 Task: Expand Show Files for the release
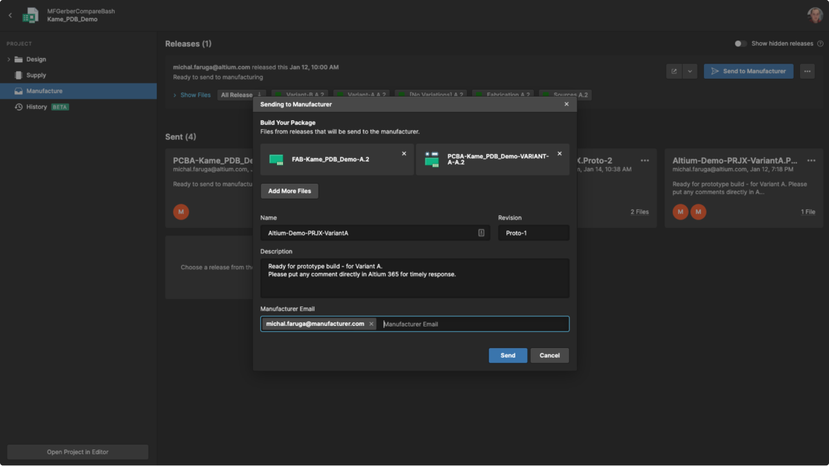[x=195, y=95]
